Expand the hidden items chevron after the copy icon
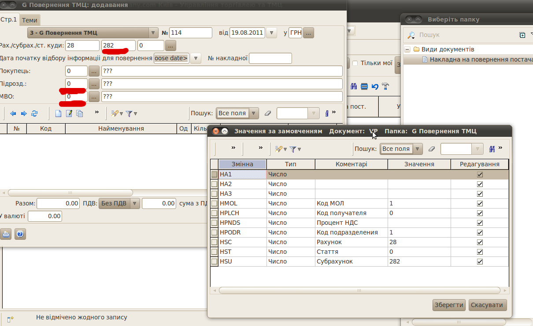Screen dimensions: 533x326 tap(97, 113)
